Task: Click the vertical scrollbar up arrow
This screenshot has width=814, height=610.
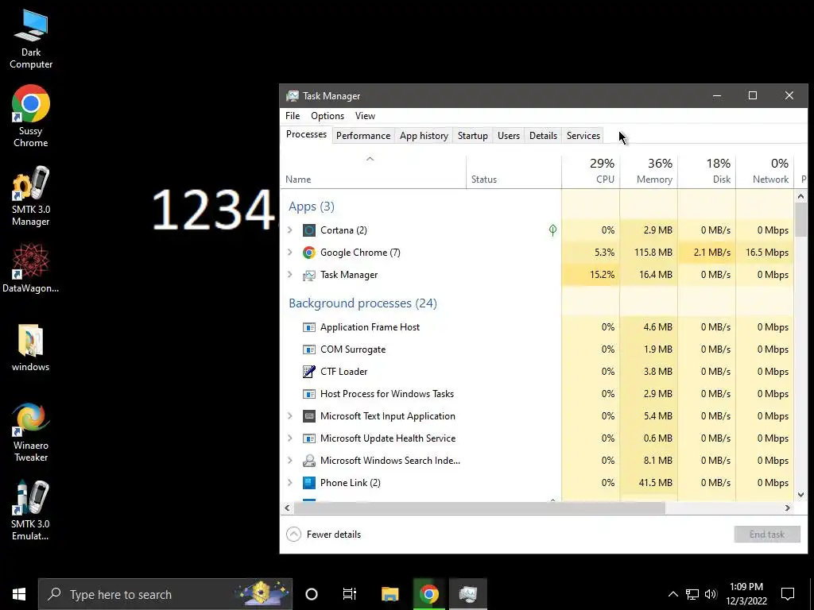Action: pyautogui.click(x=800, y=197)
